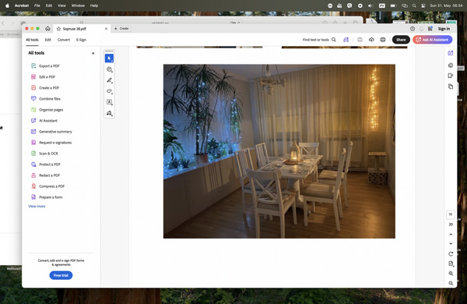The image size is (467, 304).
Task: Select the arrow selection tool
Action: pyautogui.click(x=109, y=58)
